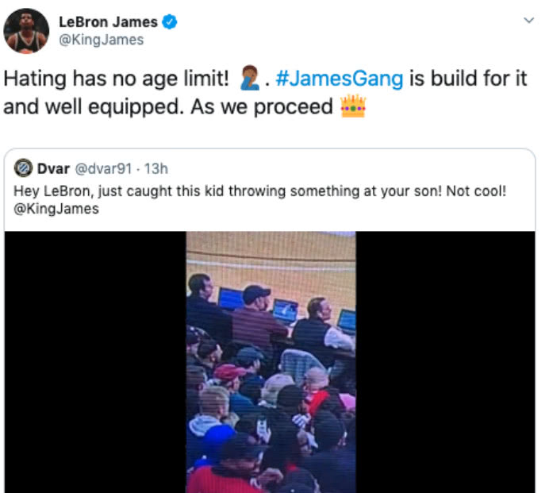Open the #JamesGang hashtag
The width and height of the screenshot is (549, 493).
click(x=340, y=78)
